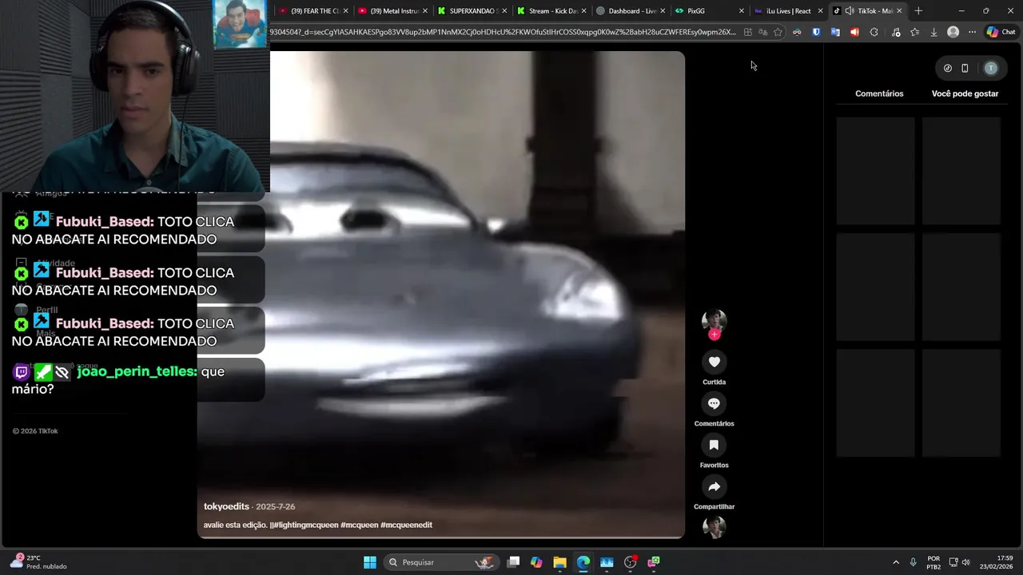Open #mcqueenedit hashtag
This screenshot has height=575, width=1023.
click(406, 525)
